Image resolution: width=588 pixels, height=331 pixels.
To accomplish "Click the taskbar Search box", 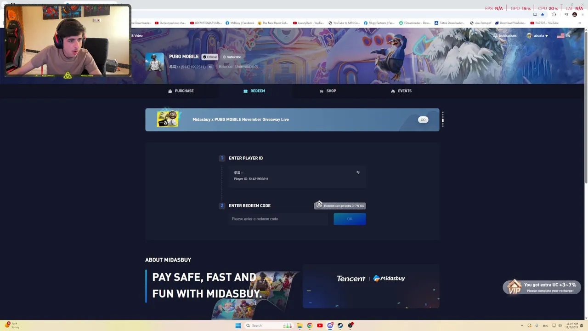I will [269, 325].
